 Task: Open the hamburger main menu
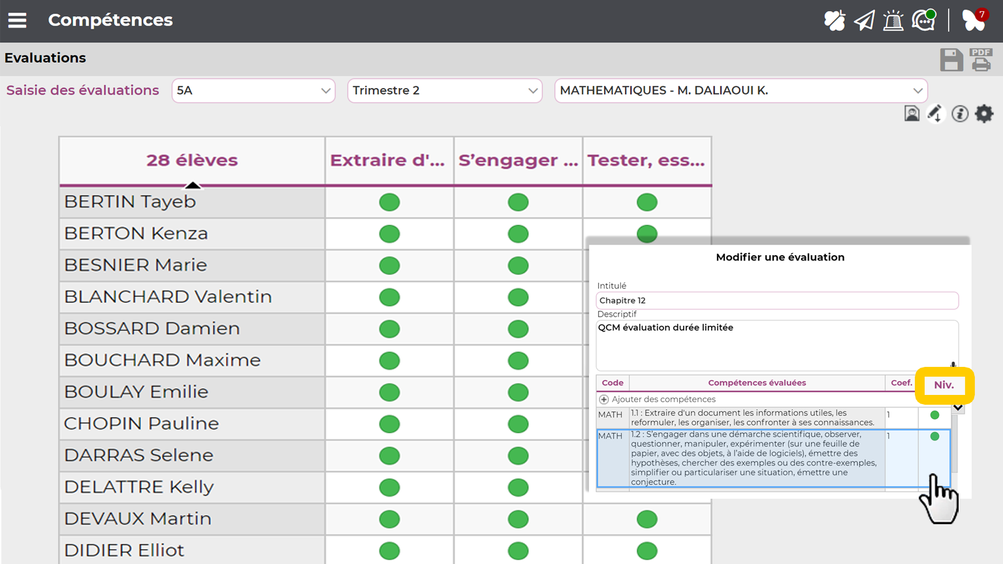[x=18, y=20]
